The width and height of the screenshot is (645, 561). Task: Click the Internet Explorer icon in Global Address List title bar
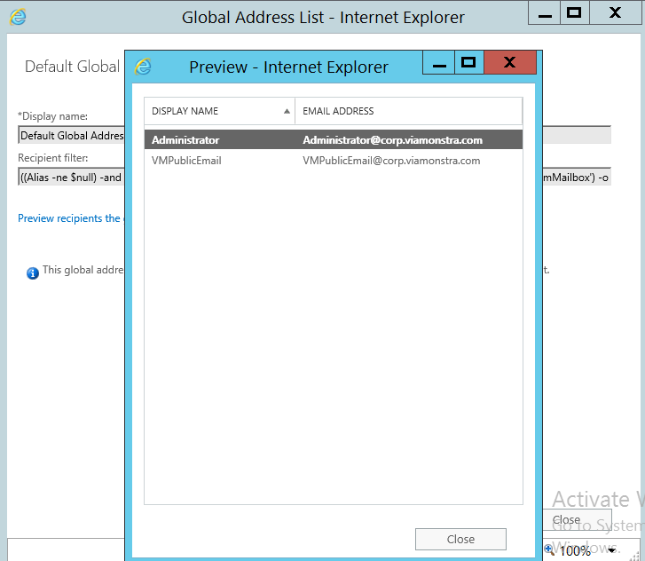18,17
